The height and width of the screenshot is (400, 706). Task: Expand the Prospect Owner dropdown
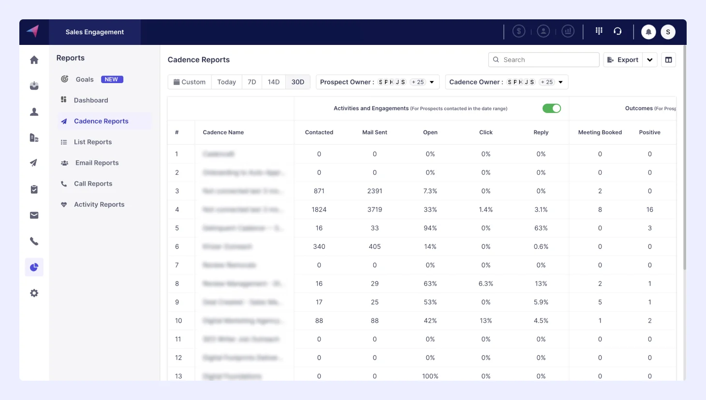click(432, 82)
